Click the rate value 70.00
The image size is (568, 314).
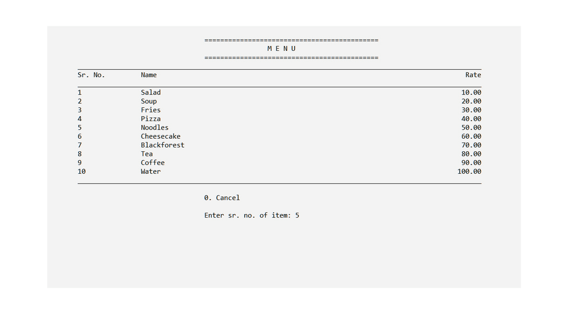tap(471, 145)
